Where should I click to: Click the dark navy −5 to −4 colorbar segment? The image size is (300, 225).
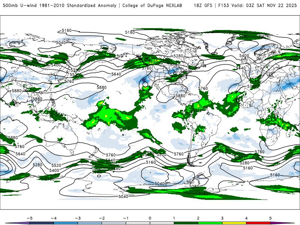click(x=42, y=223)
